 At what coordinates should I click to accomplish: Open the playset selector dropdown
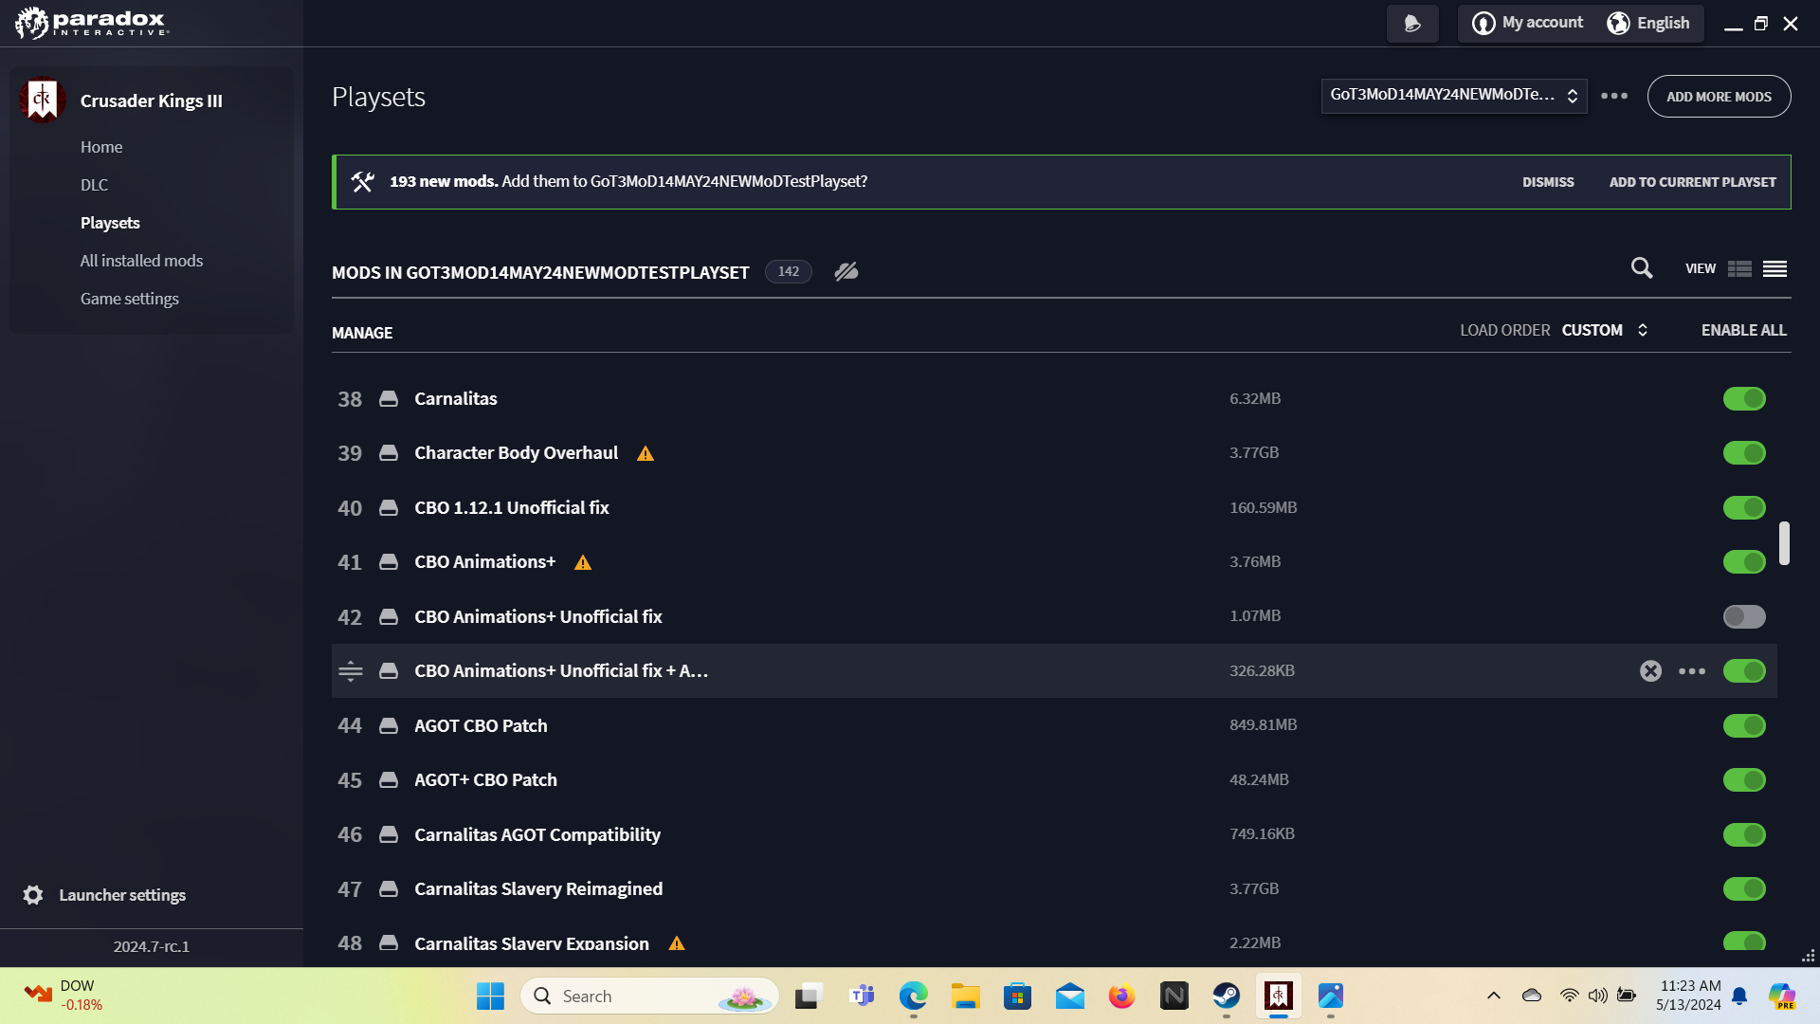[1454, 96]
